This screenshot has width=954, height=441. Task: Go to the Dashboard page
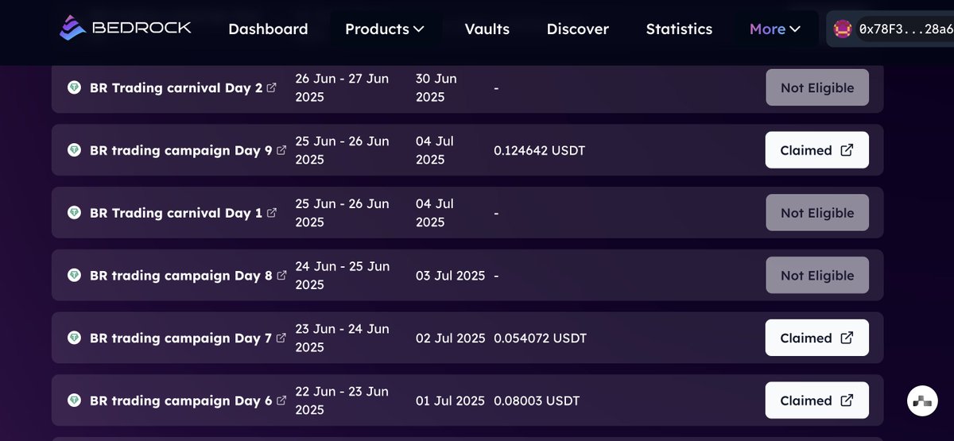click(268, 29)
